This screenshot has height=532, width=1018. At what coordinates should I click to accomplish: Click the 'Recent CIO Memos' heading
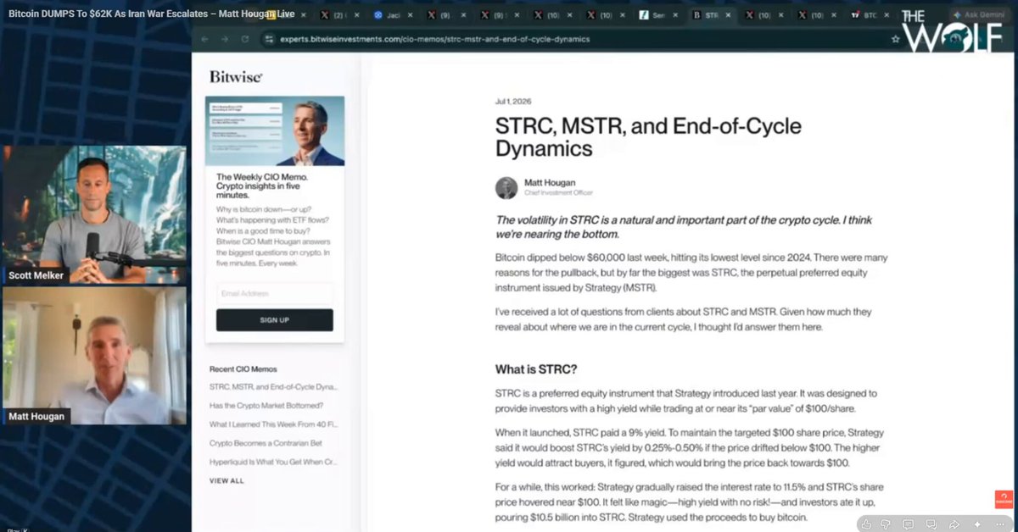pyautogui.click(x=243, y=369)
